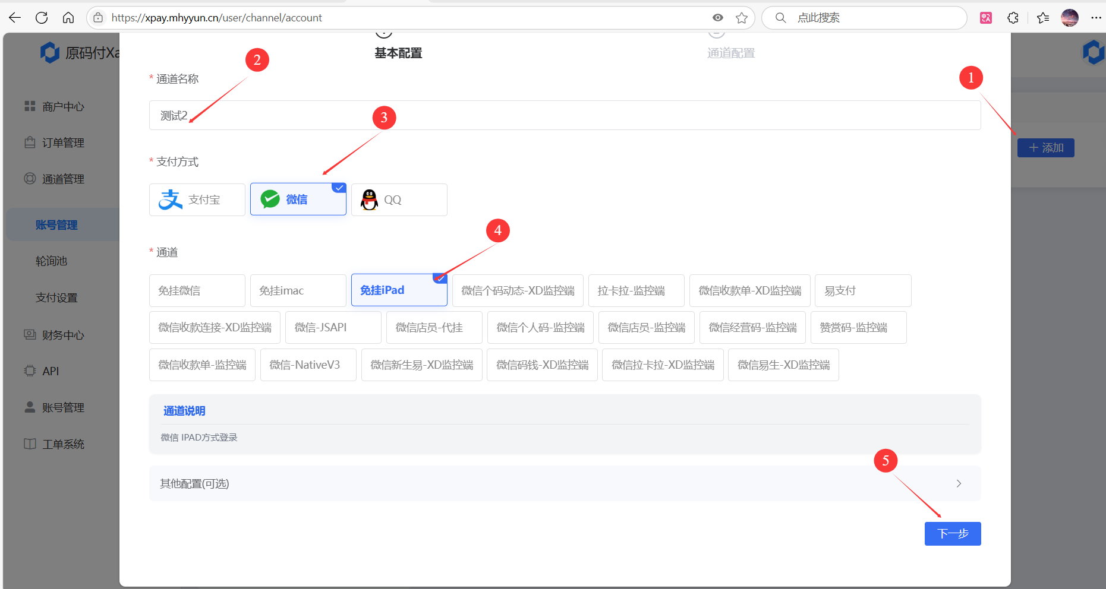
Task: Click the 下一步 button
Action: (x=952, y=533)
